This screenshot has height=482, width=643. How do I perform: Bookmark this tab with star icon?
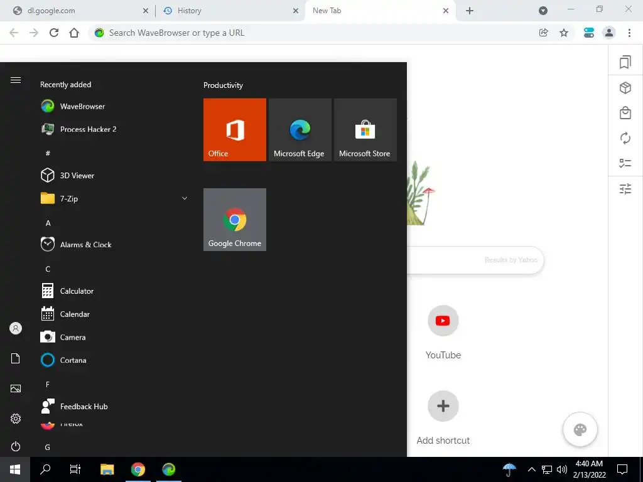[564, 33]
